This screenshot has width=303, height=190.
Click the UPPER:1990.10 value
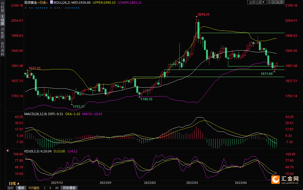coord(104,3)
